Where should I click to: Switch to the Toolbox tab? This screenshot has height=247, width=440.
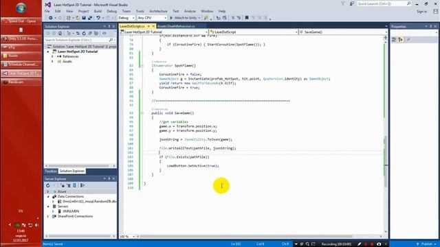coord(51,171)
